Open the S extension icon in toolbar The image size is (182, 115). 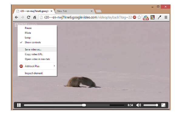[152, 17]
